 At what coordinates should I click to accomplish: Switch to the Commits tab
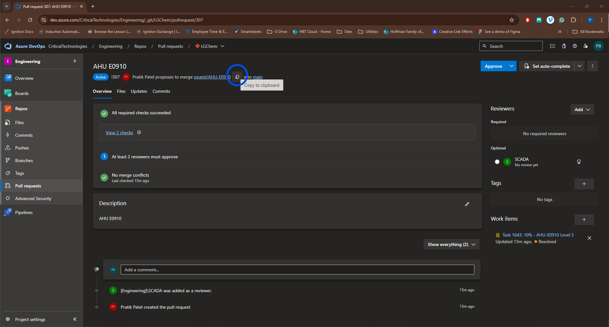coord(161,91)
